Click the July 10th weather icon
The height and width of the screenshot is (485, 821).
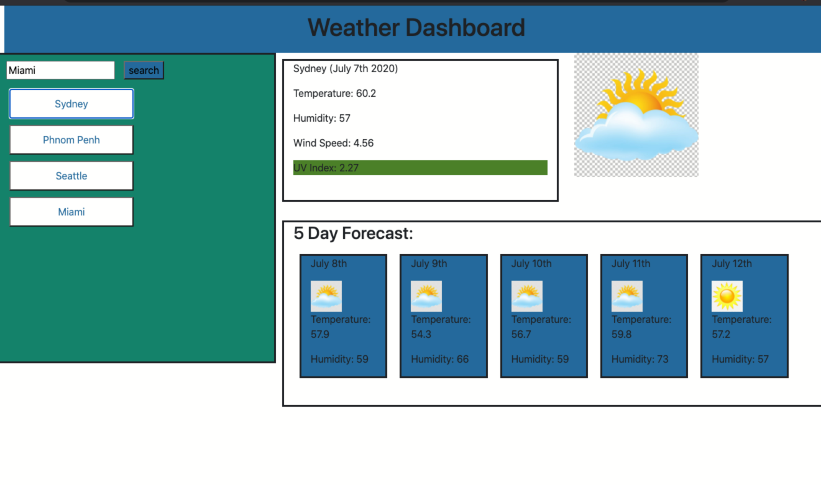pos(527,296)
